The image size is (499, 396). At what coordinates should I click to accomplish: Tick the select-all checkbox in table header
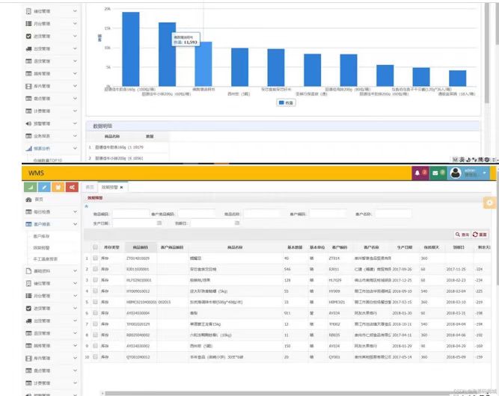tap(95, 247)
